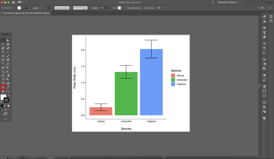
Task: Pick the Zoom tool magnifier
Action: click(8, 91)
